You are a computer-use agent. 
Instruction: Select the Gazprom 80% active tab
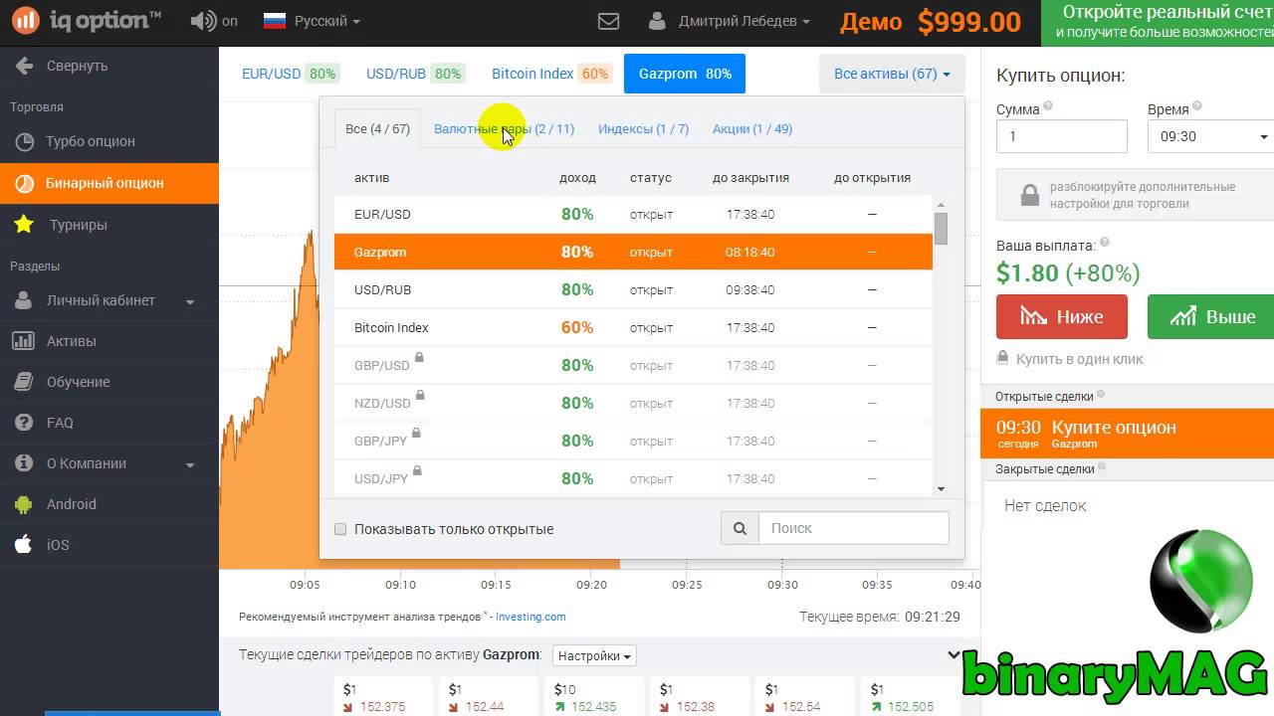[x=685, y=74]
